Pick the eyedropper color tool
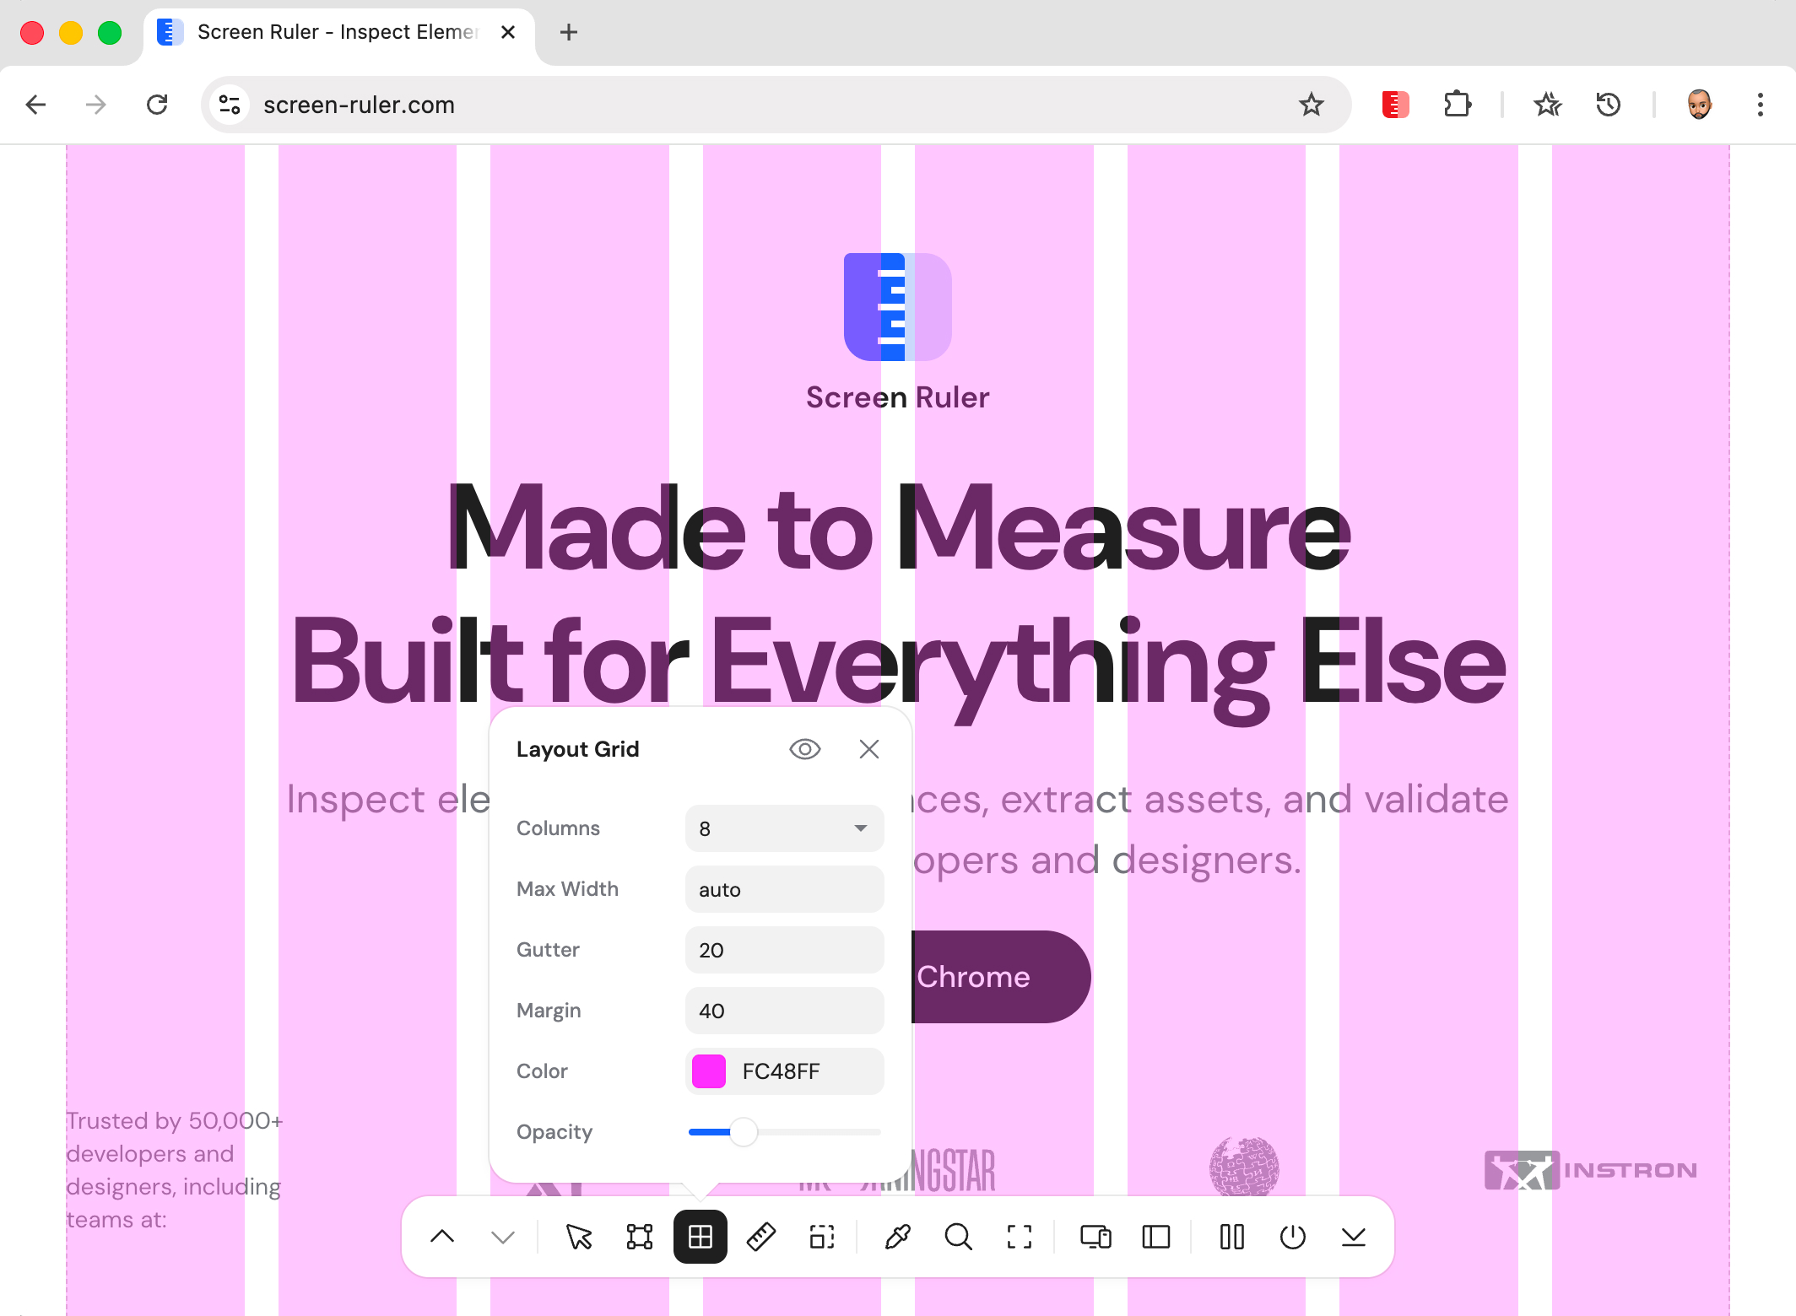The image size is (1796, 1316). pos(897,1237)
